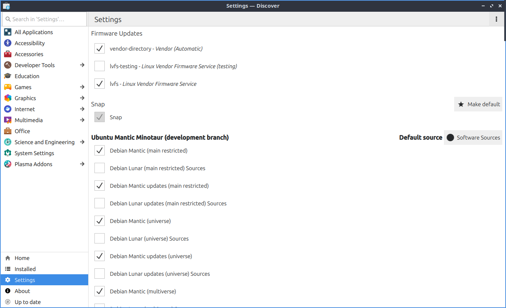
Task: Click the All Applications icon
Action: click(x=8, y=32)
